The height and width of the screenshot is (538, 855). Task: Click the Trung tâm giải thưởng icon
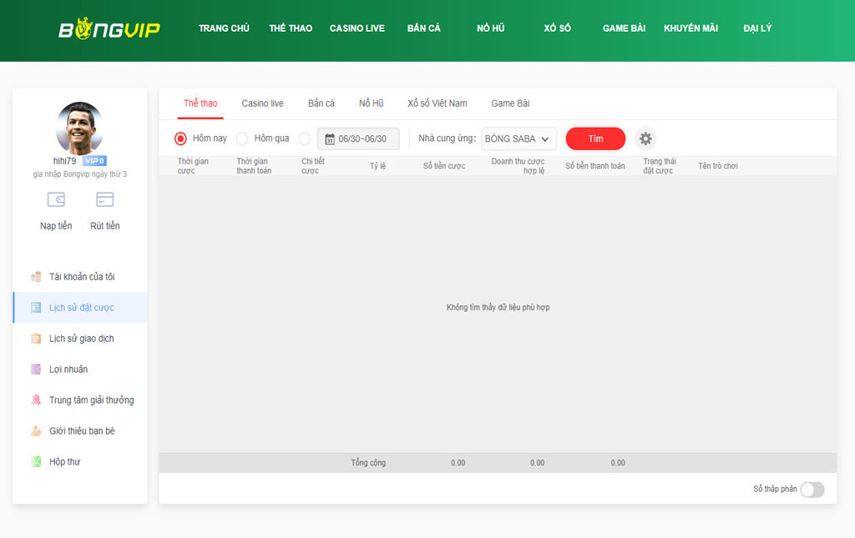pyautogui.click(x=36, y=400)
